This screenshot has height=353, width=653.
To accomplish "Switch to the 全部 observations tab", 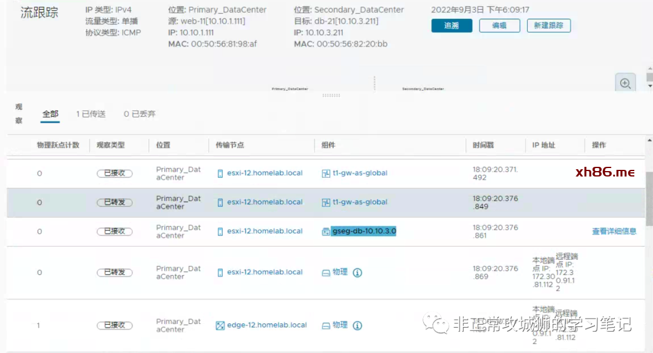I will tap(50, 114).
